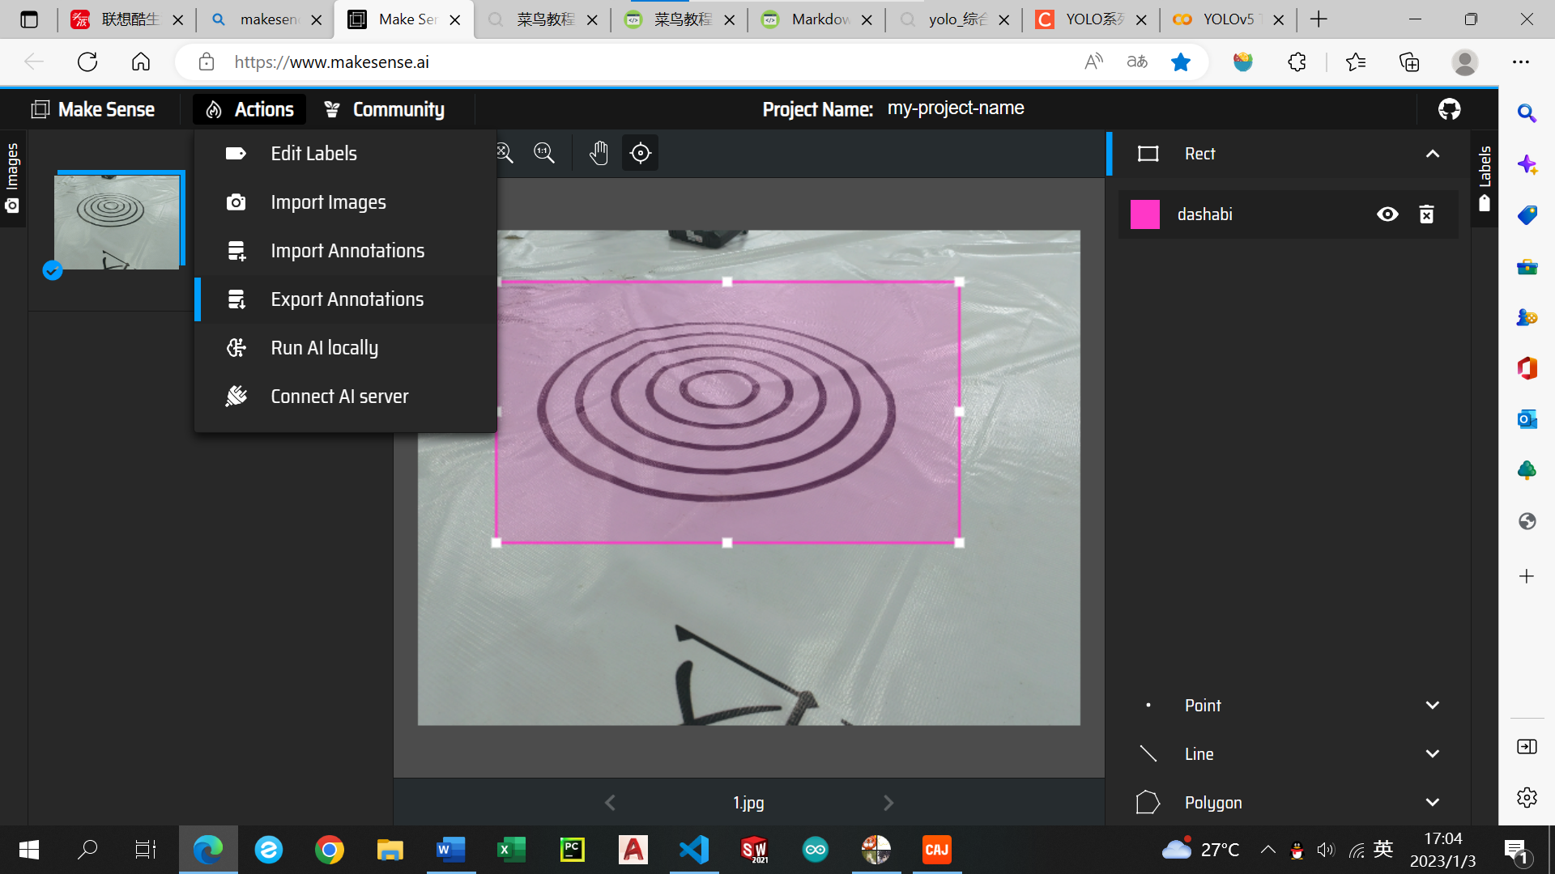1555x874 pixels.
Task: Click the 1:1 zoom reset icon
Action: pos(544,153)
